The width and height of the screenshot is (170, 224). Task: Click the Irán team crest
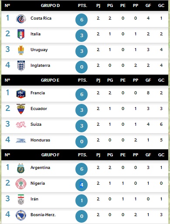(x=21, y=200)
